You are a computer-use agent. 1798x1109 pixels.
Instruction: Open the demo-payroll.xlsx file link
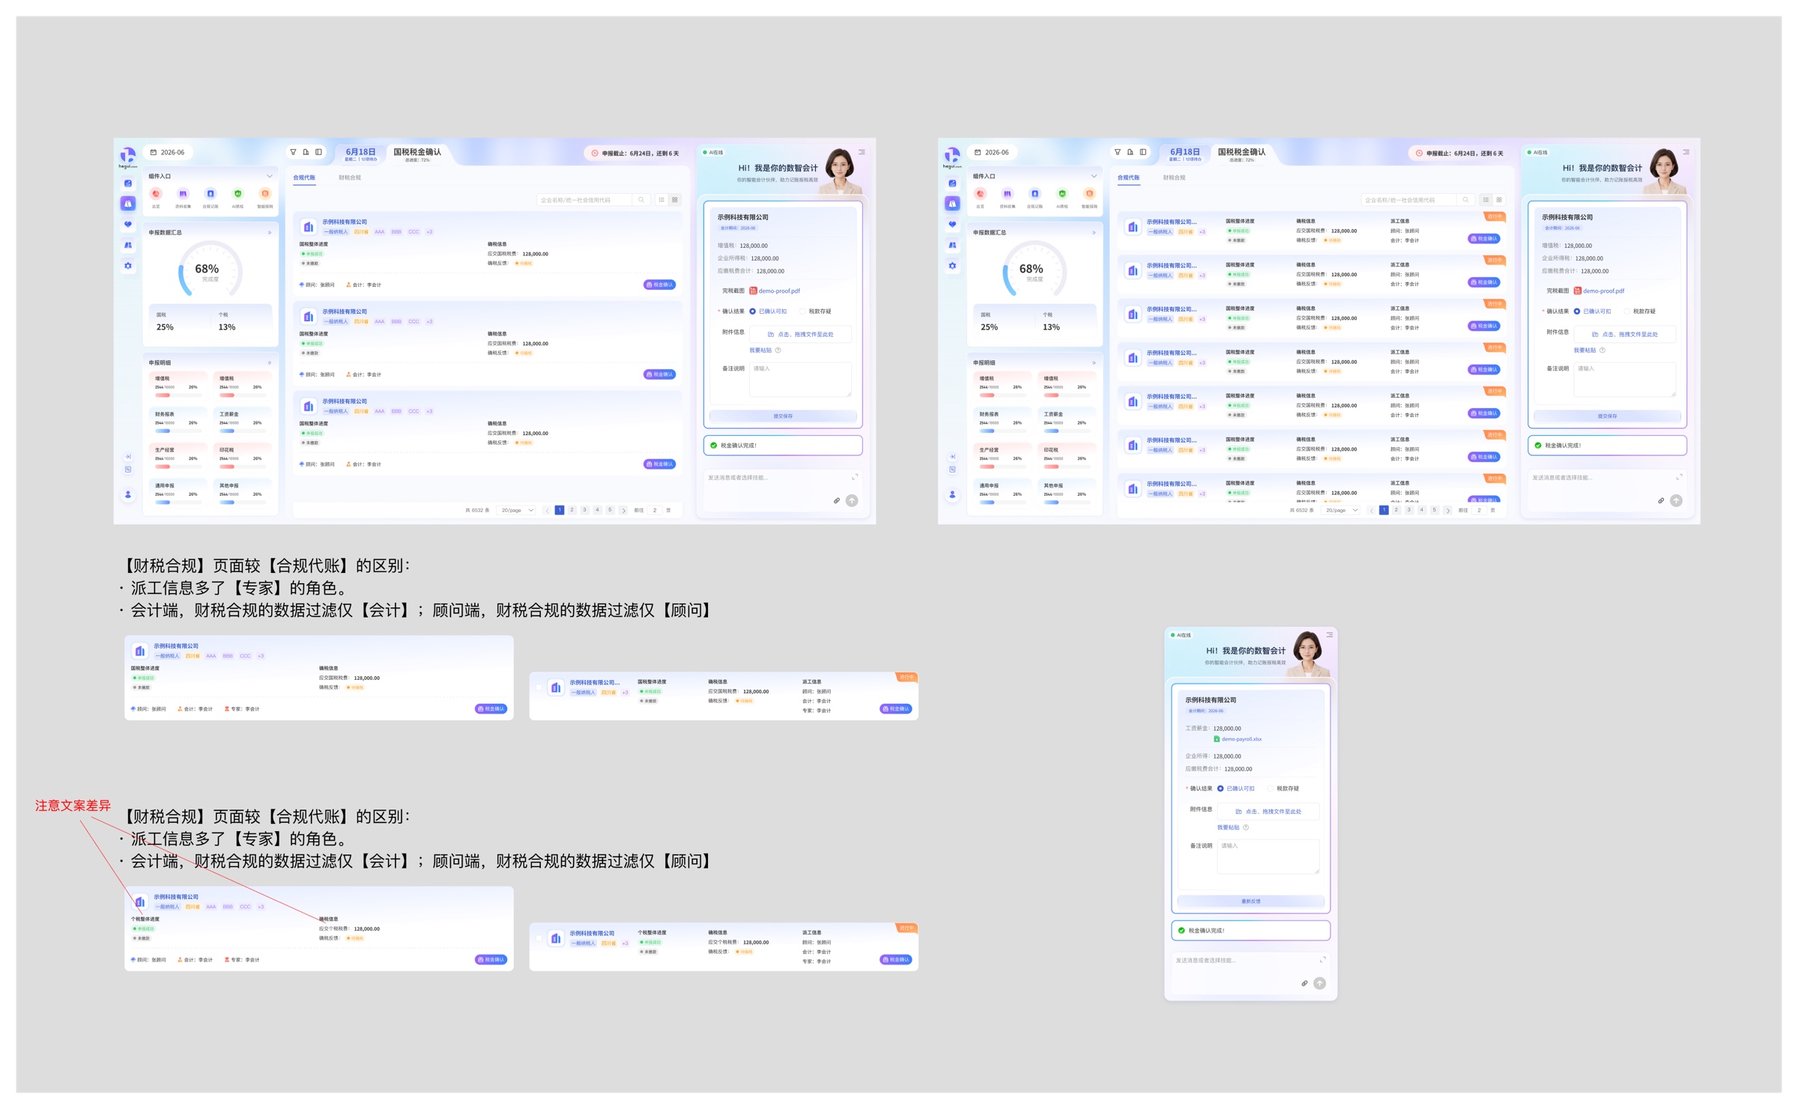point(1238,739)
